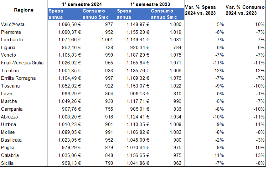Select Veneto's 2023 spesa value 1.187,29 €
The height and width of the screenshot is (171, 268).
point(138,55)
